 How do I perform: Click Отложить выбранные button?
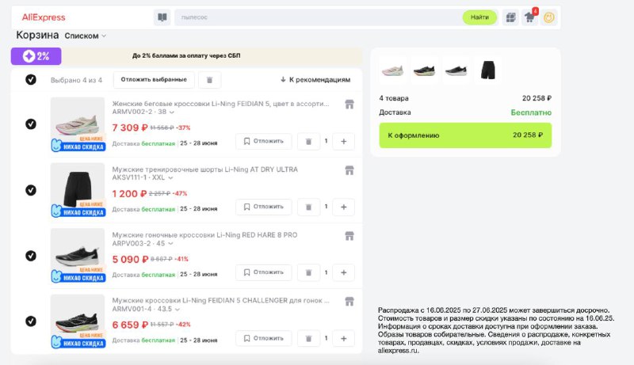[x=154, y=79]
